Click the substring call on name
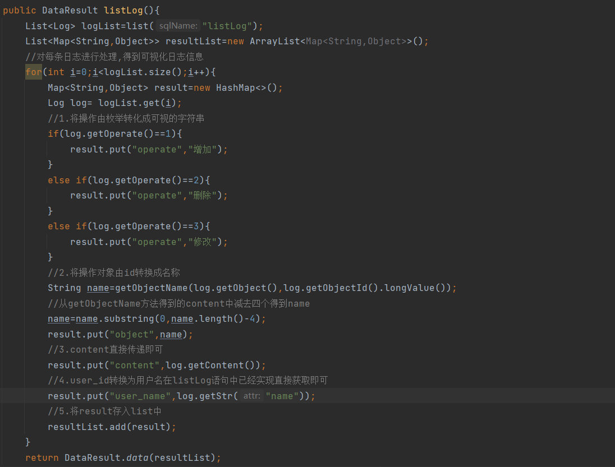 point(128,319)
